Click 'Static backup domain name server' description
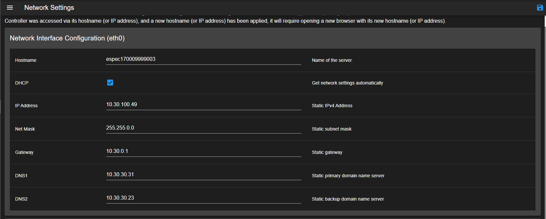The width and height of the screenshot is (546, 219). 348,199
